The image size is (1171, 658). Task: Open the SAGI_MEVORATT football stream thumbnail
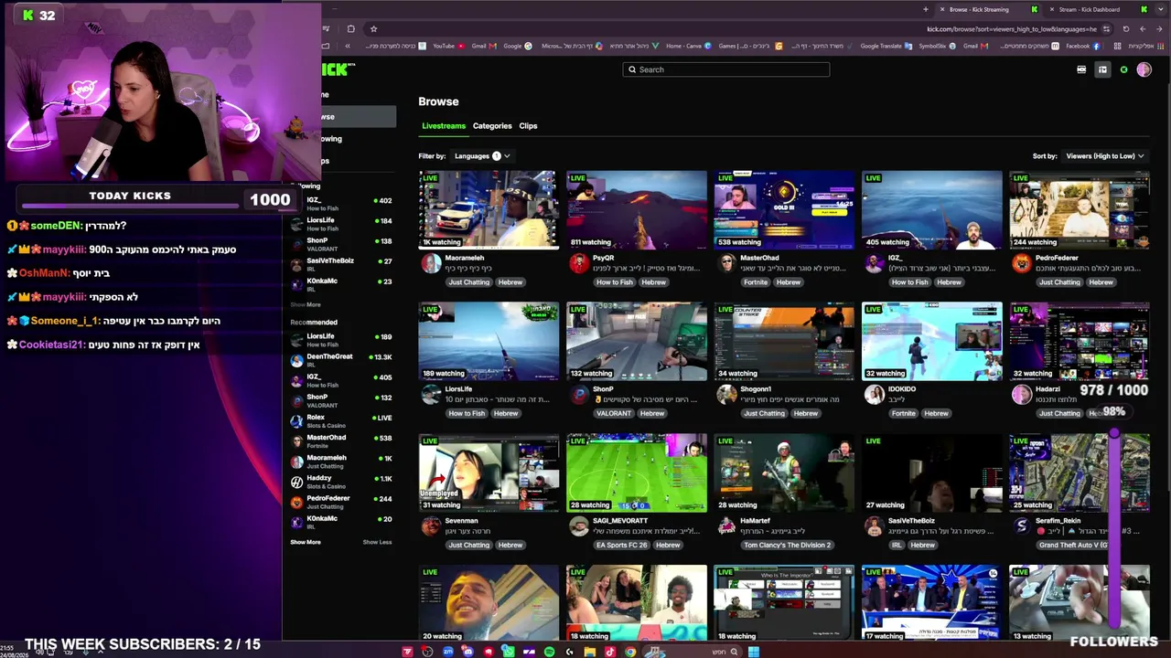(637, 472)
